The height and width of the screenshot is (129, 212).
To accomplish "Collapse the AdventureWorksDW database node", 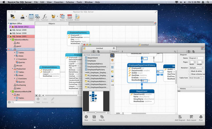I will [x=11, y=92].
